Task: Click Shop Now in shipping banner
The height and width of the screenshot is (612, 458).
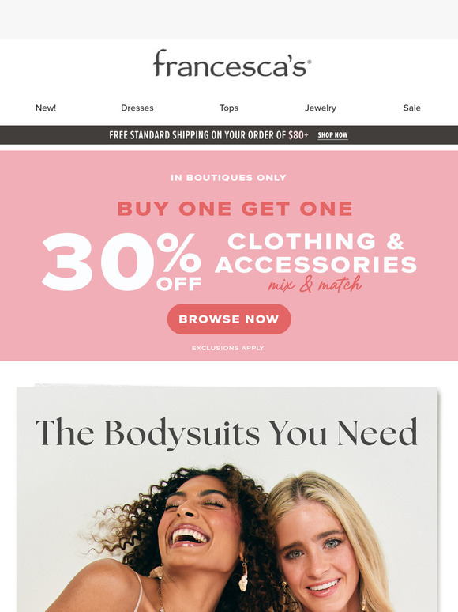Action: click(332, 135)
